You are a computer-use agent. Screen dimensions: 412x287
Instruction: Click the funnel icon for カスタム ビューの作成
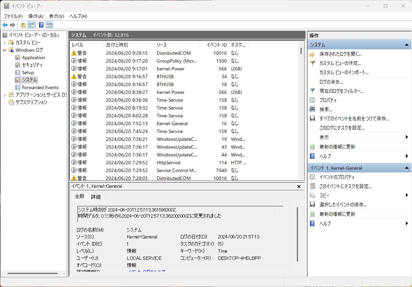point(312,63)
